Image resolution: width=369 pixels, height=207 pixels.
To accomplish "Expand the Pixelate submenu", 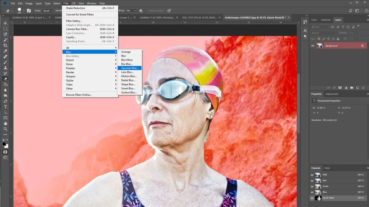I will (90, 68).
